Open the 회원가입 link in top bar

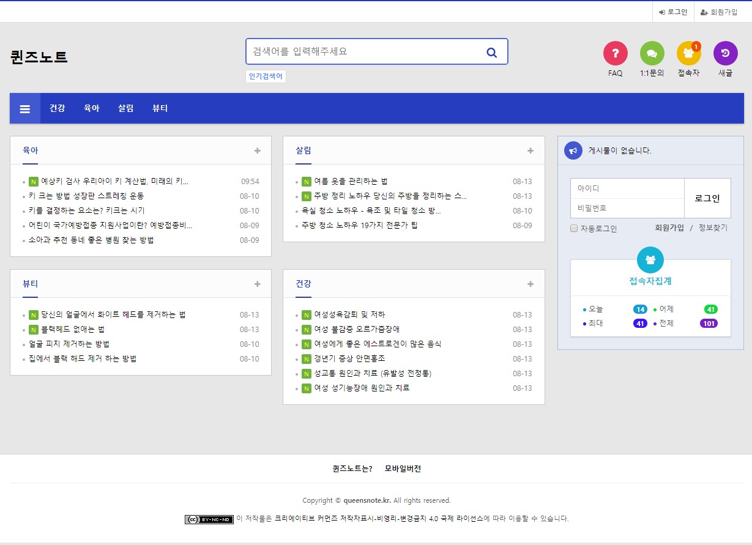point(719,12)
